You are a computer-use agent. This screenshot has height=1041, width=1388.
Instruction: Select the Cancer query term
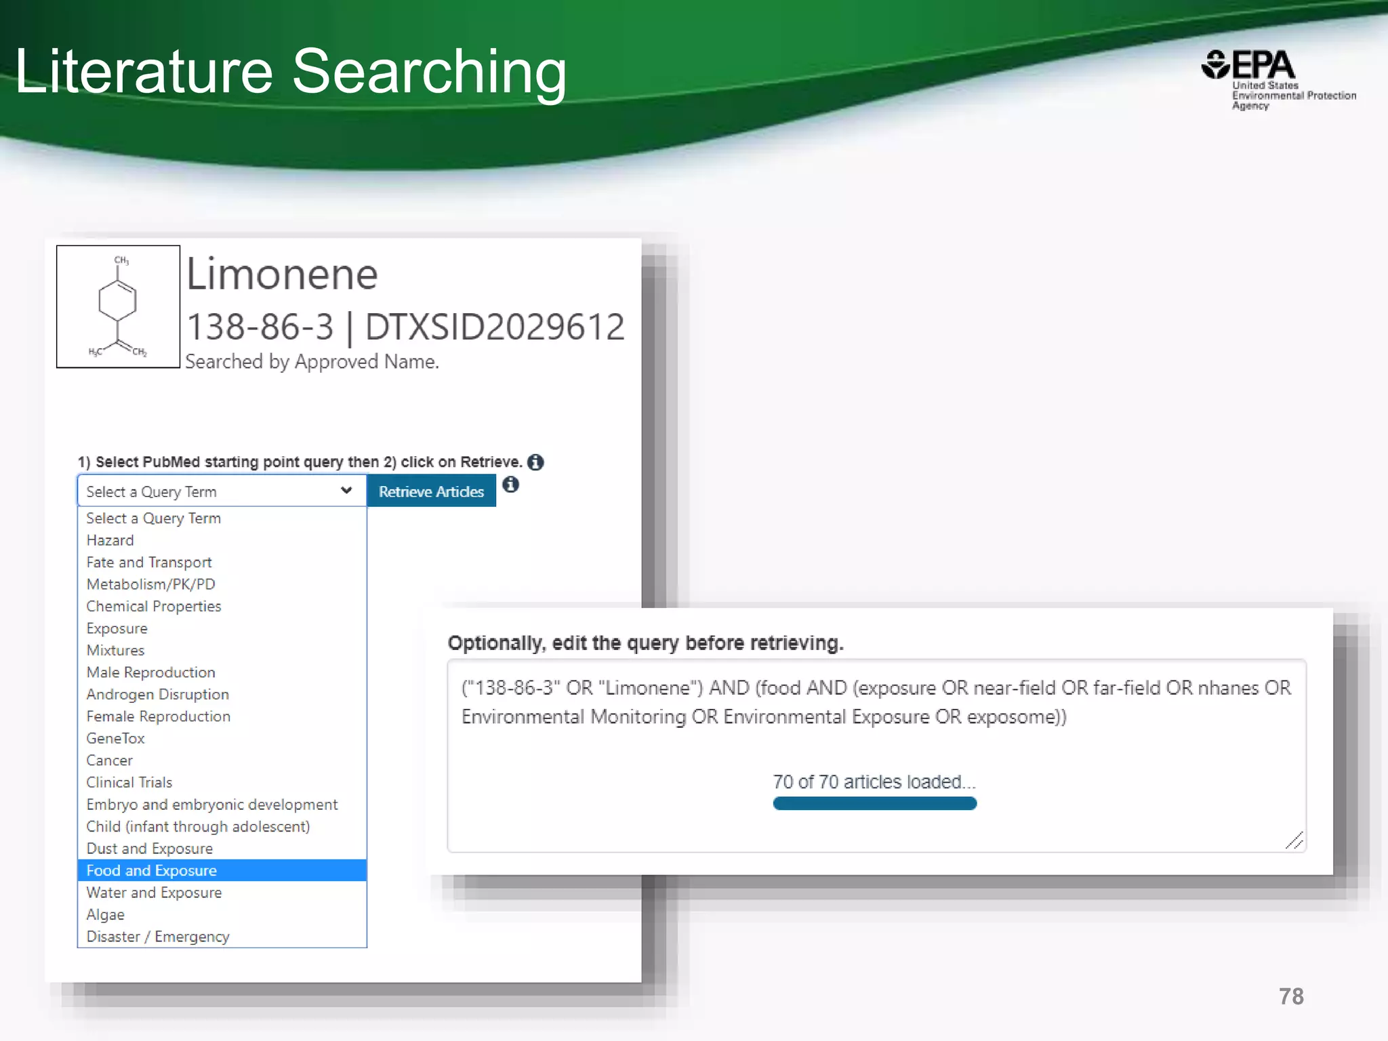(x=222, y=760)
